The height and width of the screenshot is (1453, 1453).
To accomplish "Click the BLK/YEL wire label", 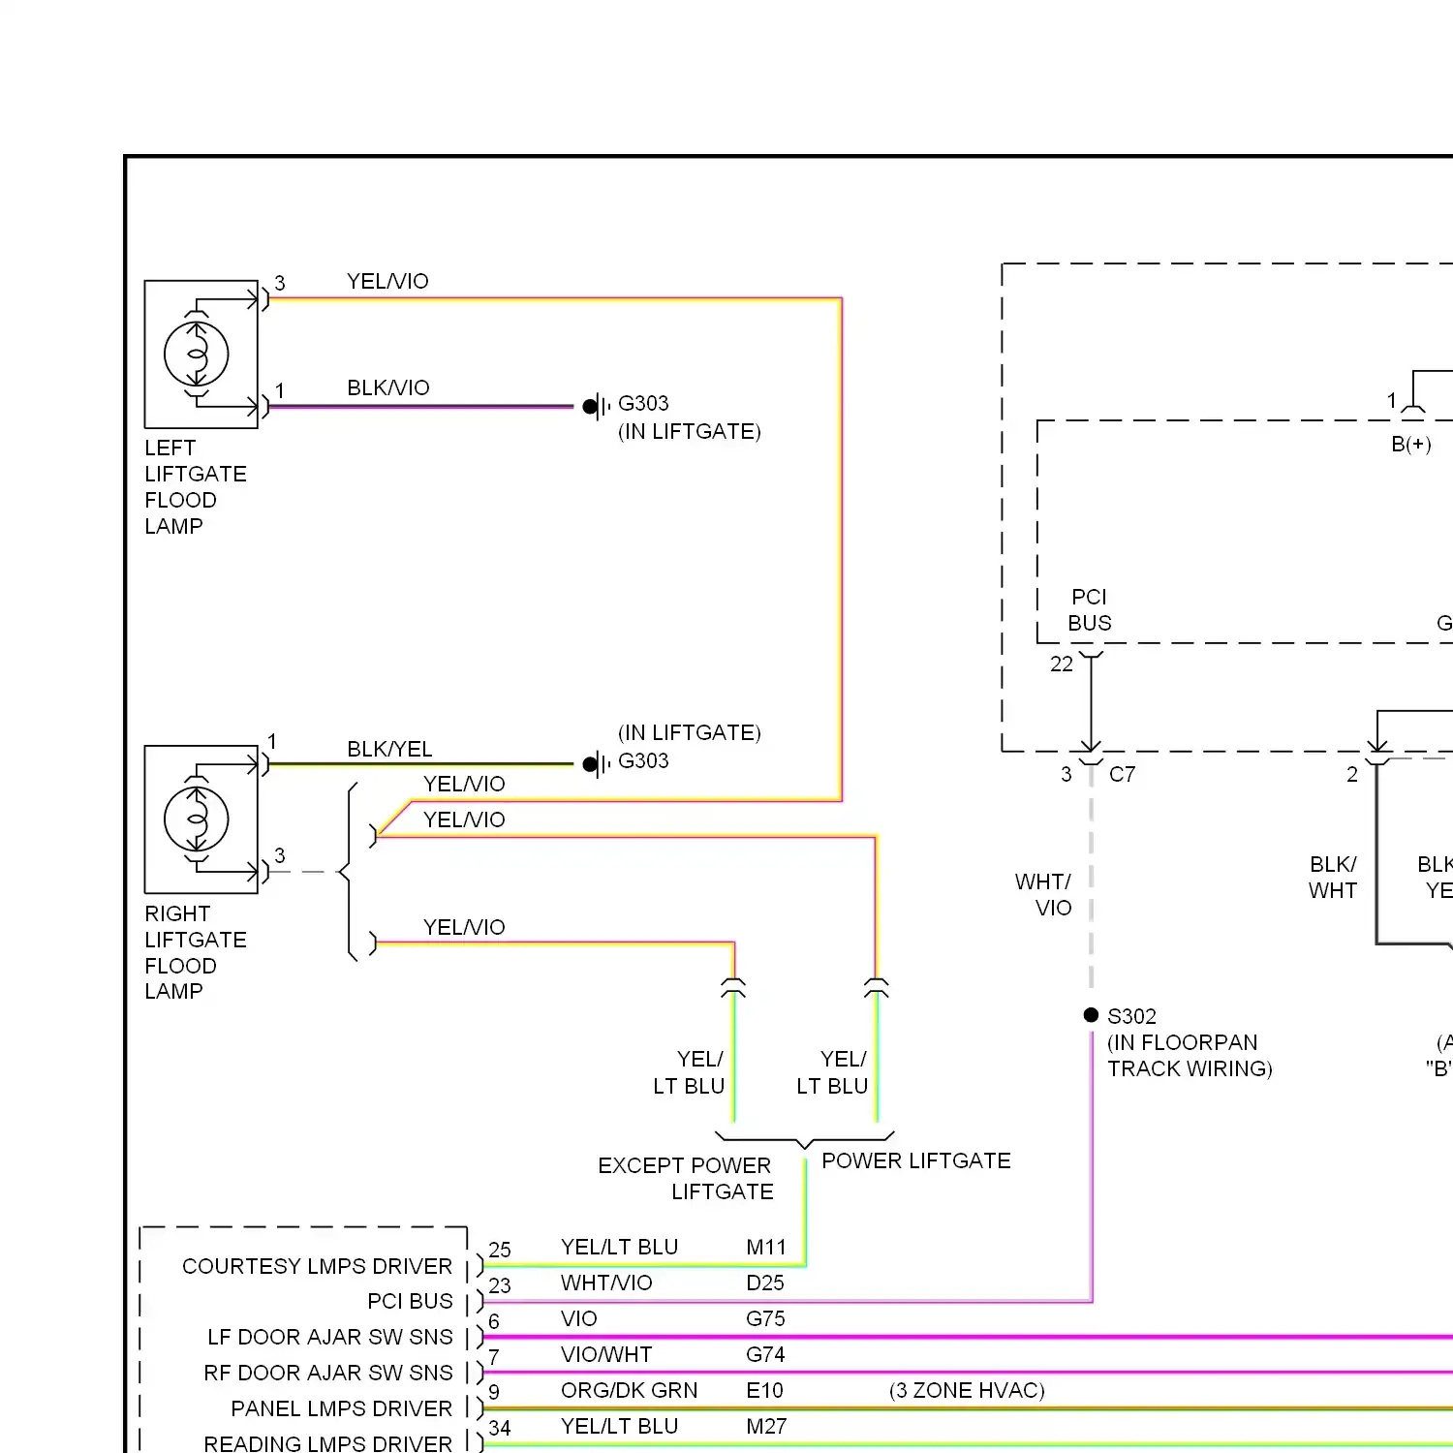I will click(389, 749).
